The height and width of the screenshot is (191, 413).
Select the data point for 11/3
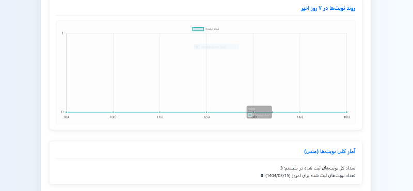point(160,112)
